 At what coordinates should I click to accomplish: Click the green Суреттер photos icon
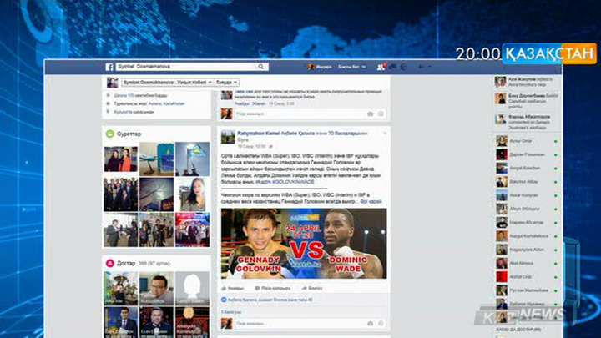click(x=110, y=134)
